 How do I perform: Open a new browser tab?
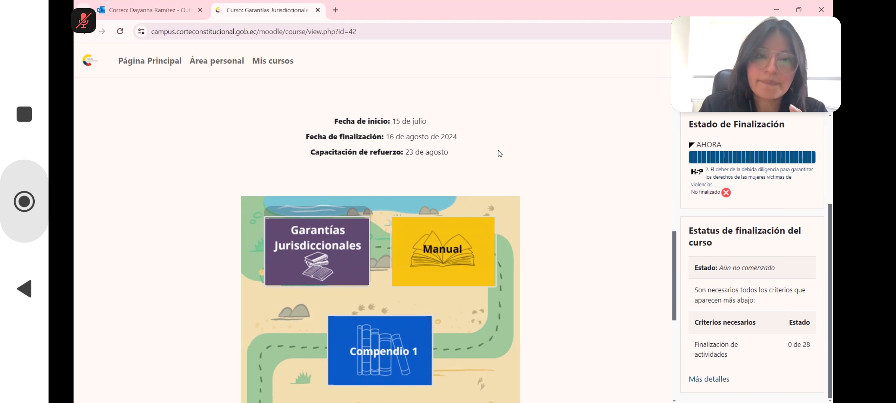click(335, 10)
